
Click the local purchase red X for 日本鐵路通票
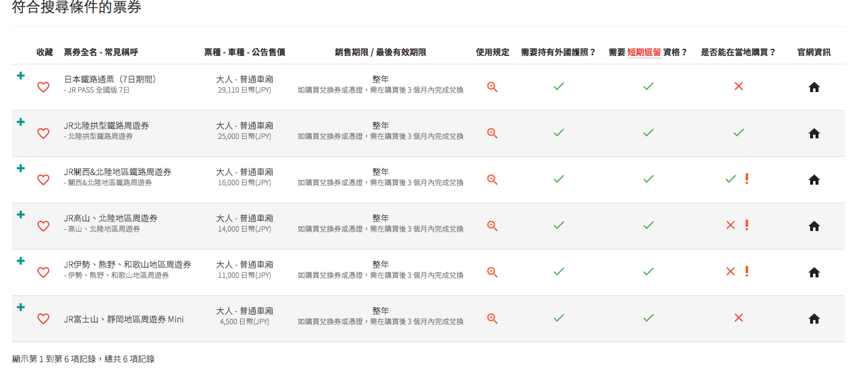[738, 87]
